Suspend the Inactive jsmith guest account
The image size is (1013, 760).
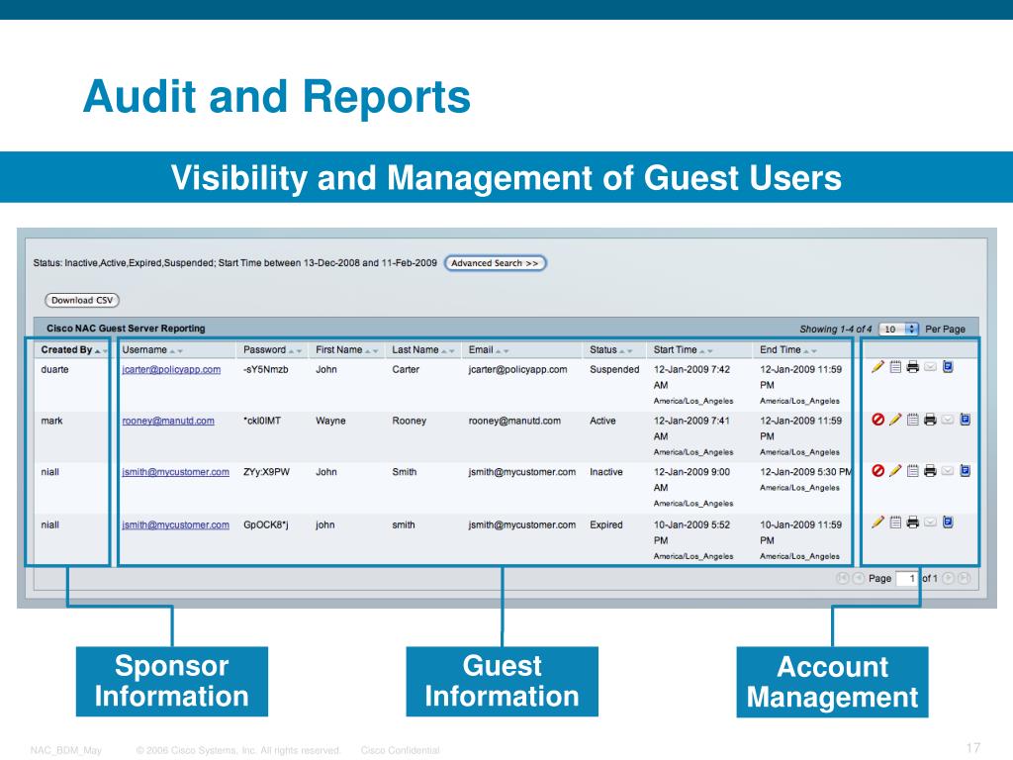(878, 470)
